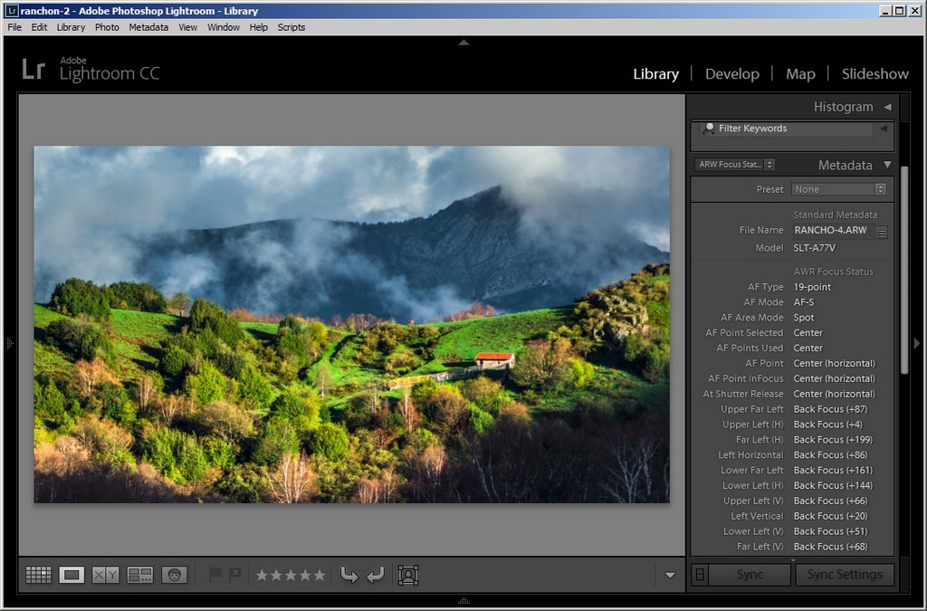Toggle the auto sync switch beside Sync
This screenshot has height=611, width=927.
tap(700, 575)
